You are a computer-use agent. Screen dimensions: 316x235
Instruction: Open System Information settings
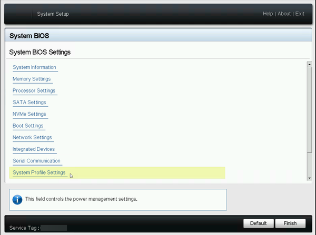[x=34, y=67]
